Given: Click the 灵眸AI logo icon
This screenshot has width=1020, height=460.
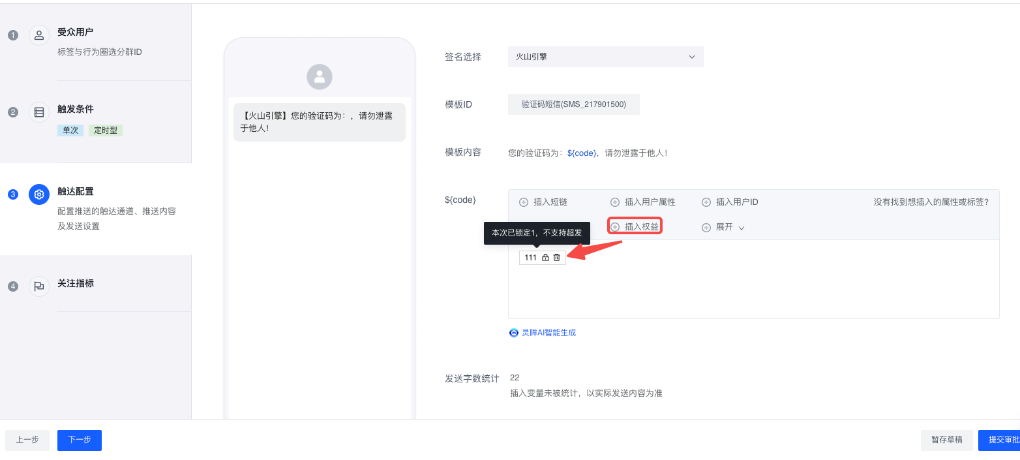Looking at the screenshot, I should coord(514,333).
